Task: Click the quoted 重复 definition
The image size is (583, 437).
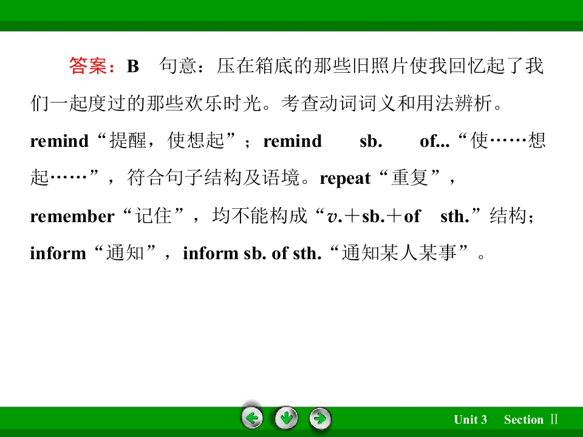Action: pos(410,178)
